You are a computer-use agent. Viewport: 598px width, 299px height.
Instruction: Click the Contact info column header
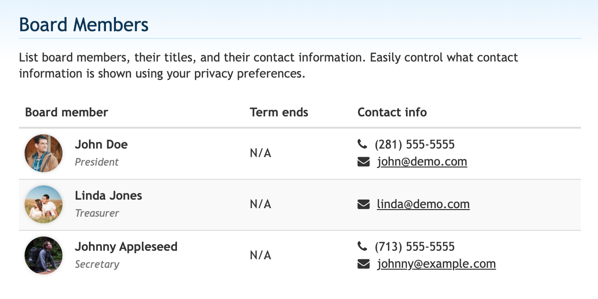392,112
